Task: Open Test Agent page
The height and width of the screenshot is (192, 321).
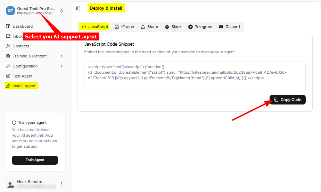Action: (x=23, y=76)
